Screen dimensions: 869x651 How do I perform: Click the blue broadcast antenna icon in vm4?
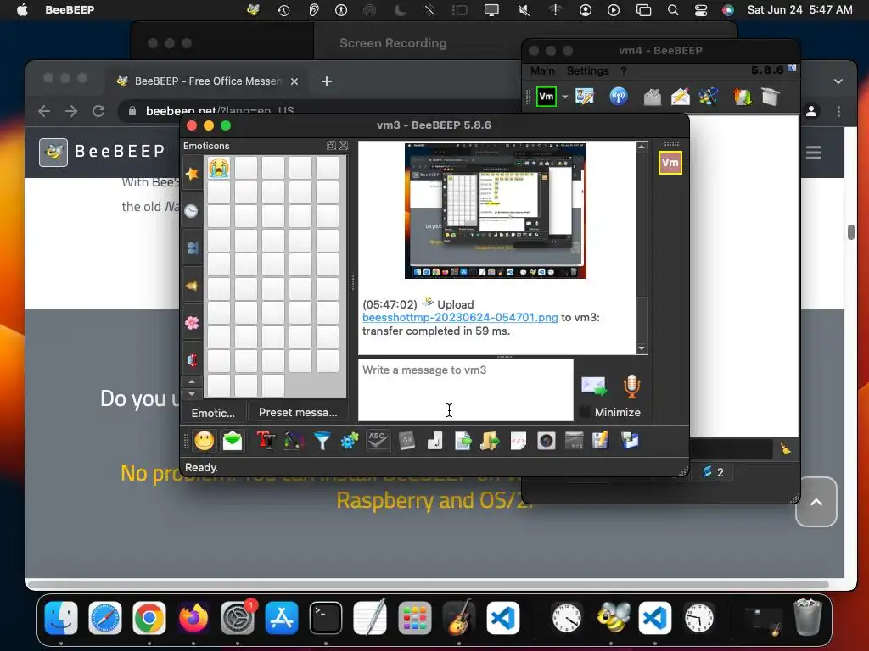click(x=619, y=97)
